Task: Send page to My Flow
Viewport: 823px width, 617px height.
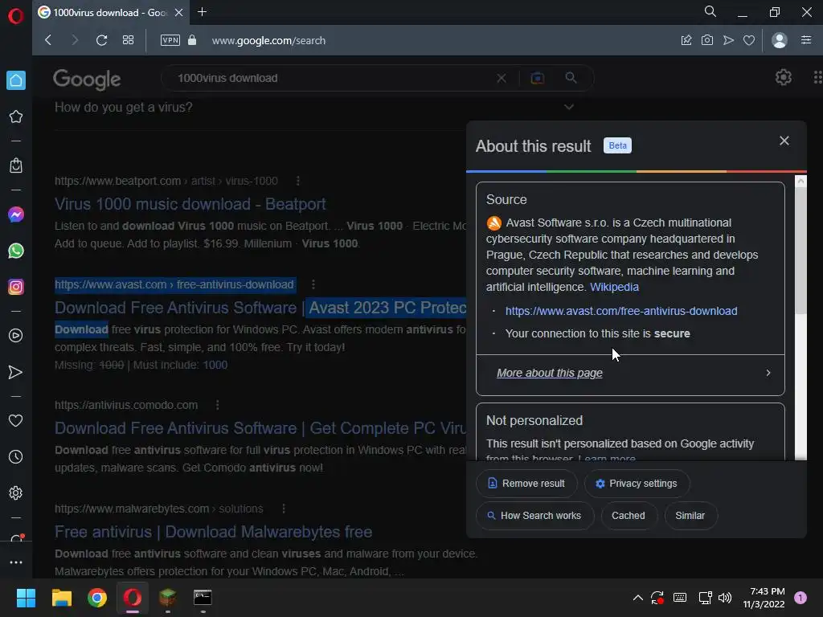Action: pyautogui.click(x=728, y=40)
